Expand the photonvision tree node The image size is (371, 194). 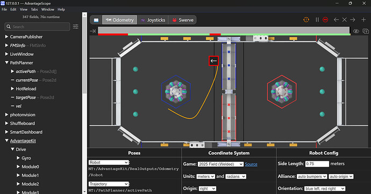(6, 115)
